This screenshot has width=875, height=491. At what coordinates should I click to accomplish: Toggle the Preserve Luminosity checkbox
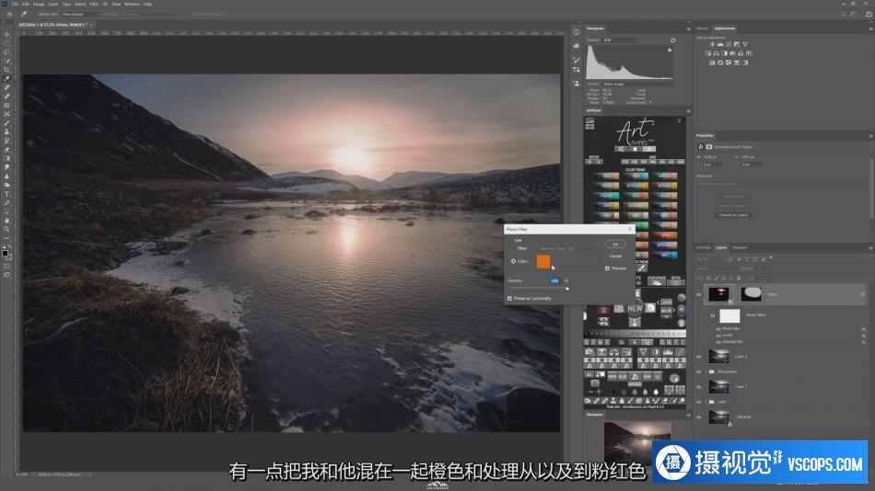point(509,298)
